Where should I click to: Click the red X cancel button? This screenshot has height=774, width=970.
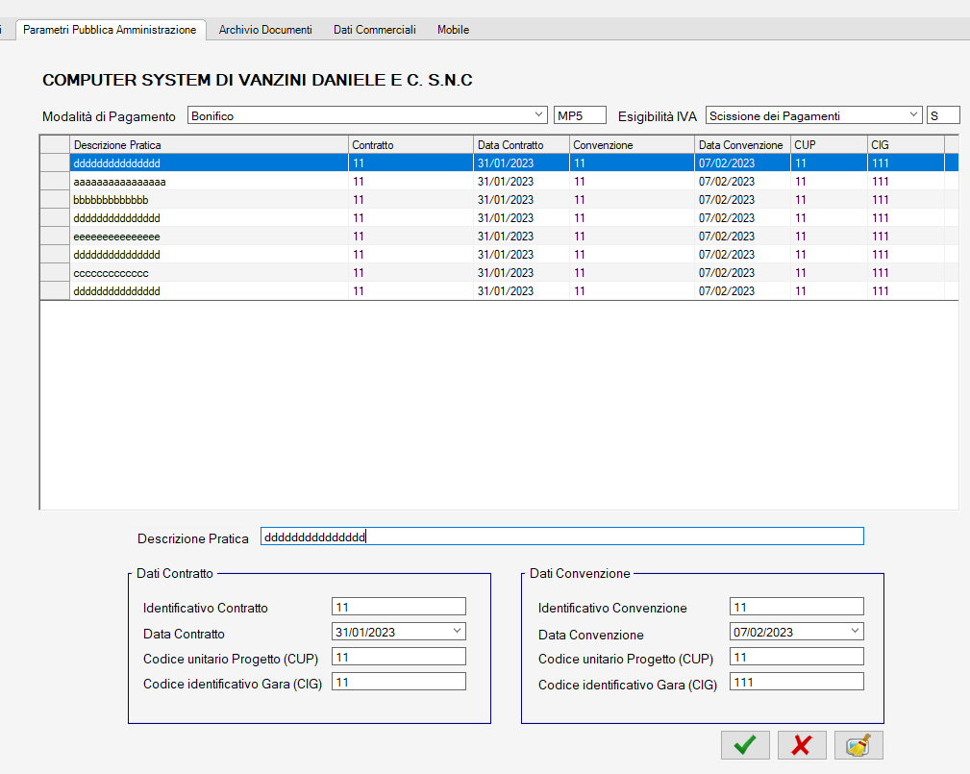802,745
